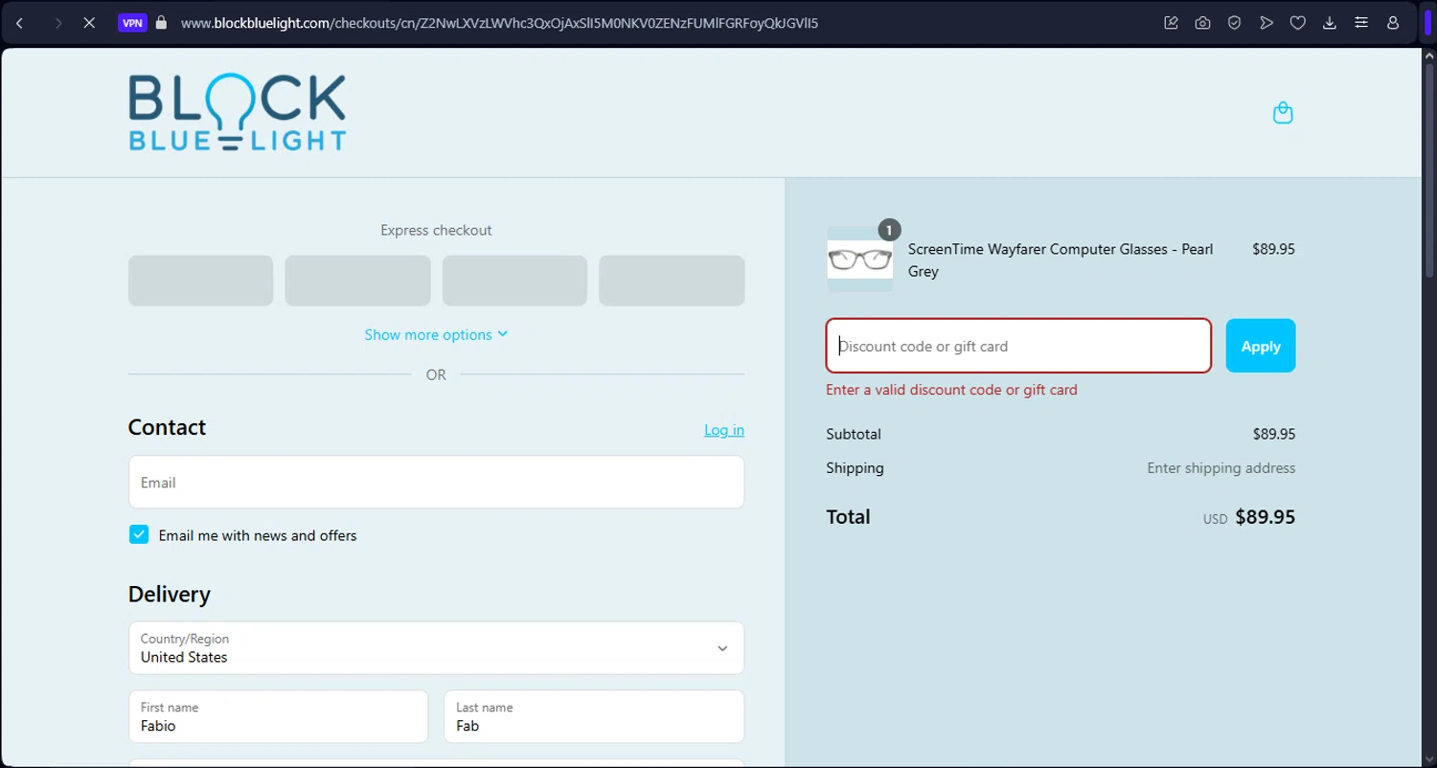Click the ScreenTime Wayfarer Computer Glasses product name
This screenshot has height=768, width=1437.
pos(1061,260)
